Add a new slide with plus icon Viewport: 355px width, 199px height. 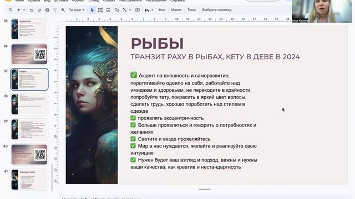(x=19, y=10)
